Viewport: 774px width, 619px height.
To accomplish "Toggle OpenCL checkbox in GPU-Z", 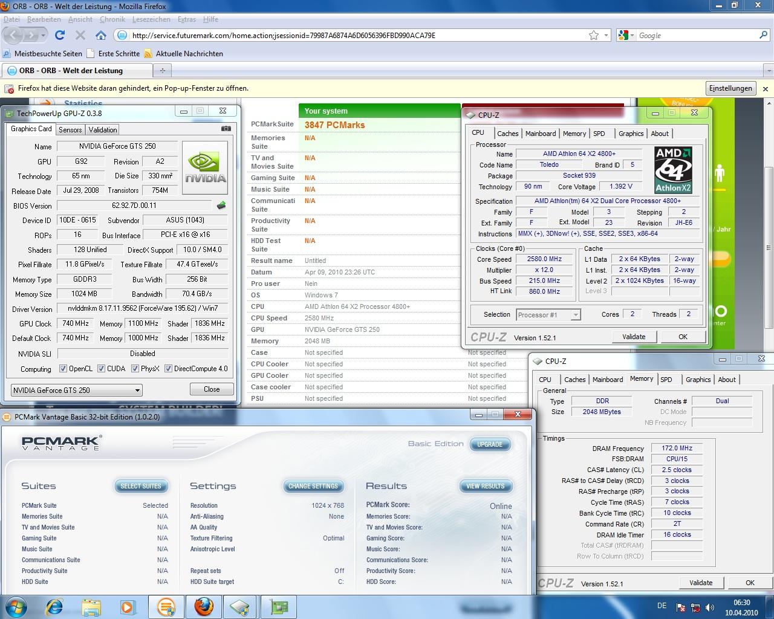I will 63,368.
